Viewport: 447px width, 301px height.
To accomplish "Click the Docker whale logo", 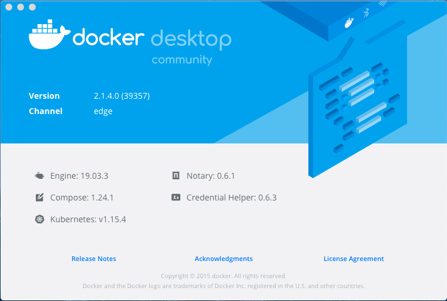I will click(x=49, y=35).
